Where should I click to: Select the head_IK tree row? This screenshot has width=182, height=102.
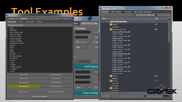pyautogui.click(x=115, y=79)
